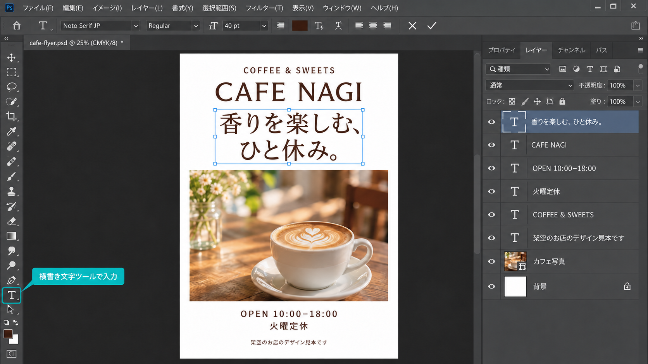Viewport: 648px width, 364px height.
Task: Select the Path Selection arrow tool
Action: (x=10, y=309)
